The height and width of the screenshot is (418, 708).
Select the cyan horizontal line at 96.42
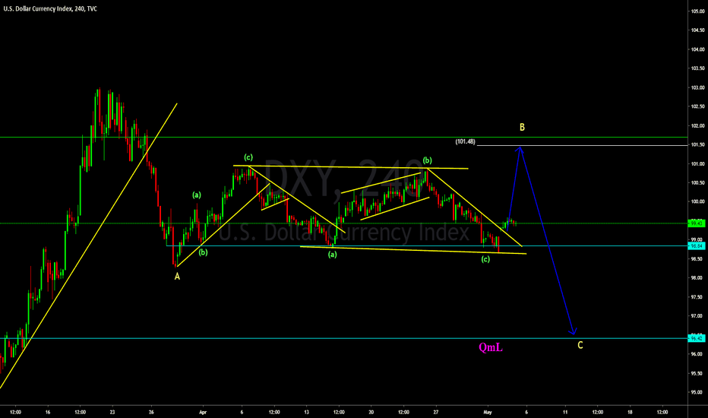coord(343,338)
